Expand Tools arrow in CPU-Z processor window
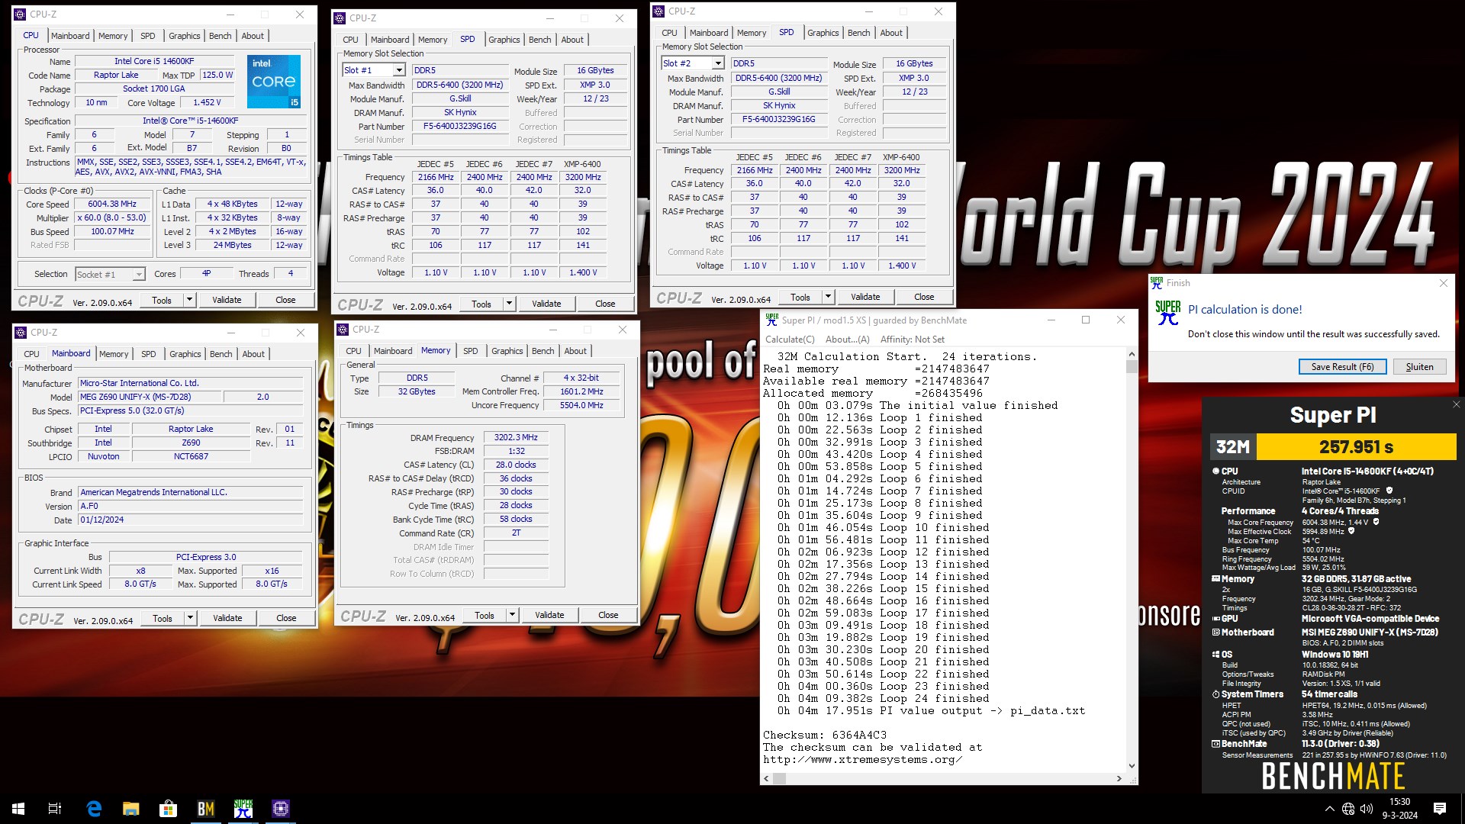 [x=189, y=300]
